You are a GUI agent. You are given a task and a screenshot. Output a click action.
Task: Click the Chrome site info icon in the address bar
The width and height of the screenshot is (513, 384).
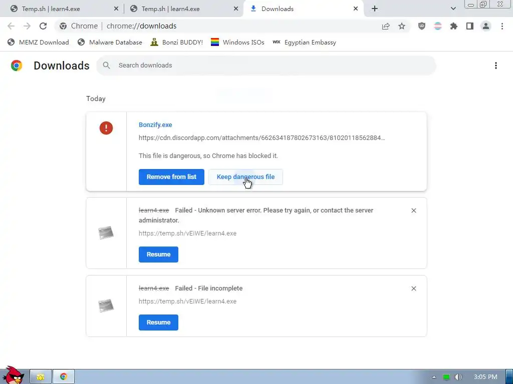pyautogui.click(x=63, y=26)
